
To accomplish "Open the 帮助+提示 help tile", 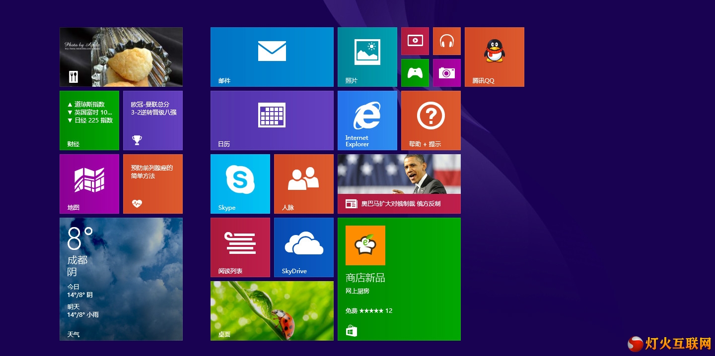I will pos(431,120).
